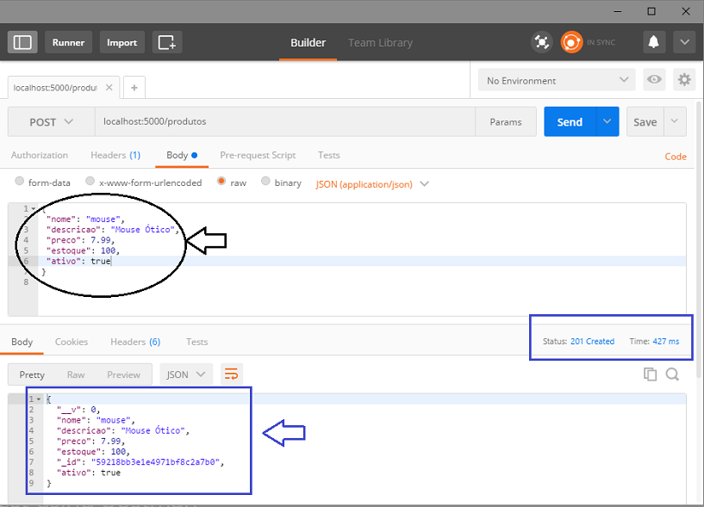
Task: Open the proxy/interceptor satellite icon
Action: [x=542, y=43]
